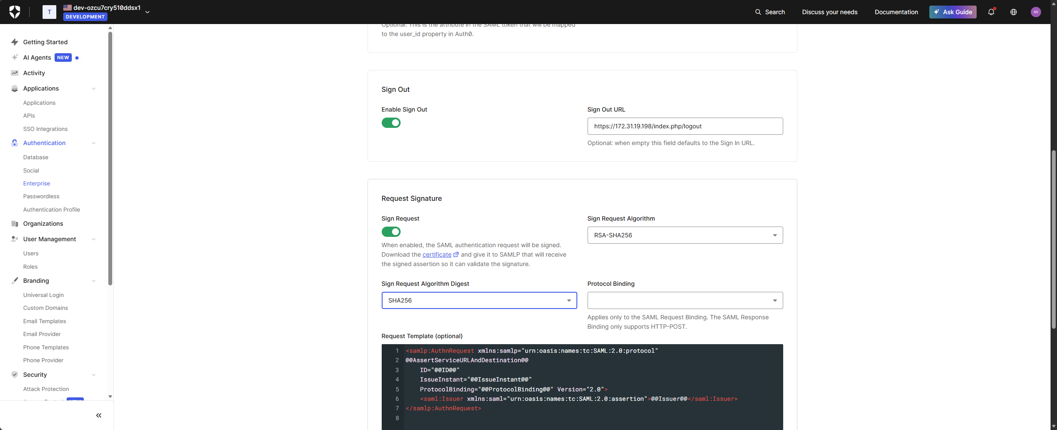
Task: Open the Documentation menu item
Action: pyautogui.click(x=896, y=12)
